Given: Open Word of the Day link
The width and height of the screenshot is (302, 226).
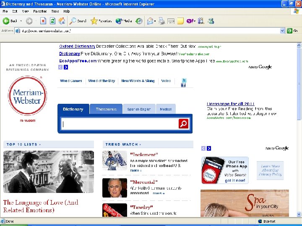Looking at the screenshot, I should point(102,81).
